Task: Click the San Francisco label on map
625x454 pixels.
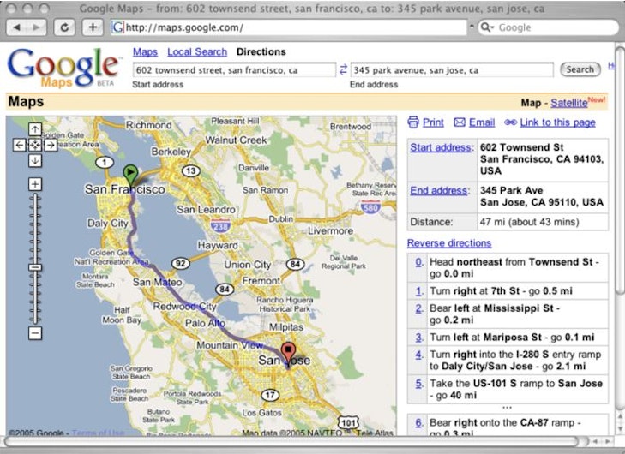Action: click(x=125, y=189)
